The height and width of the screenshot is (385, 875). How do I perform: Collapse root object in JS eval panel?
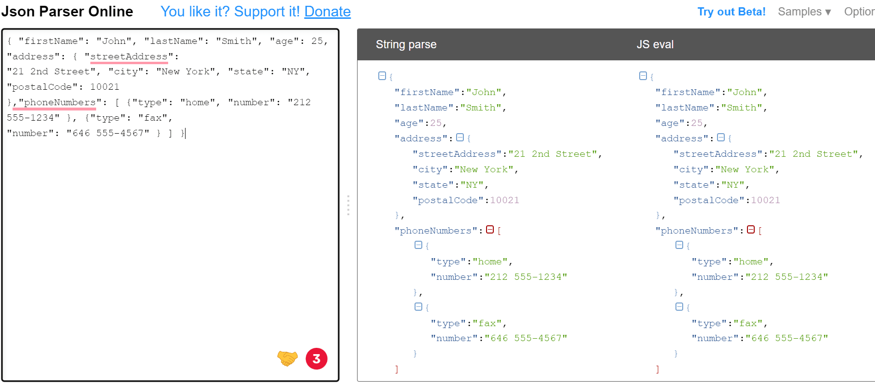[643, 76]
